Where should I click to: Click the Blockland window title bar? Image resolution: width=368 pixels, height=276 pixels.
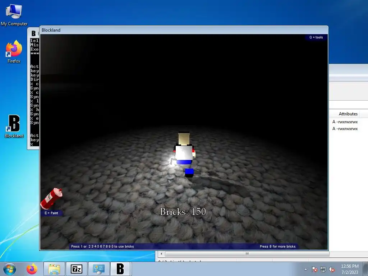(x=184, y=30)
